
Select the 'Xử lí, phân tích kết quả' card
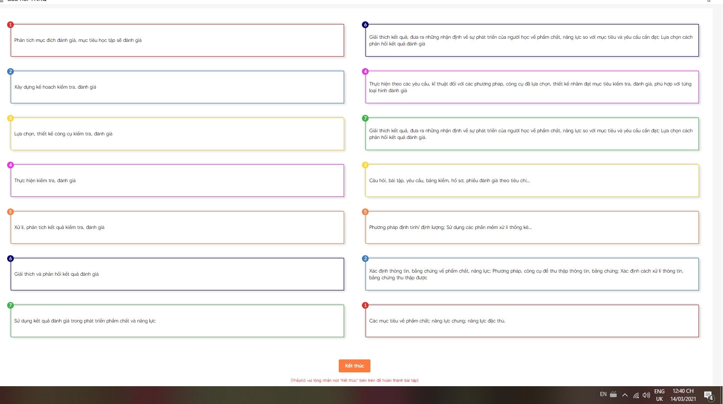[177, 227]
